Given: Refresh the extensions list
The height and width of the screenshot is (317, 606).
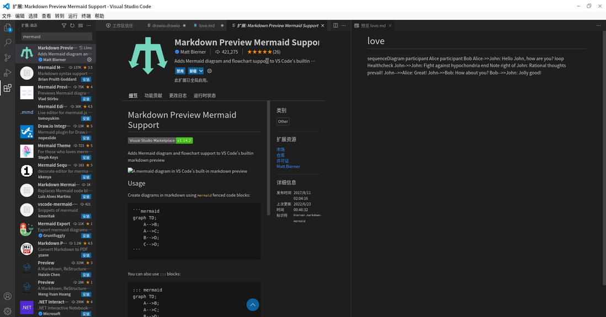Looking at the screenshot, I should tap(72, 25).
